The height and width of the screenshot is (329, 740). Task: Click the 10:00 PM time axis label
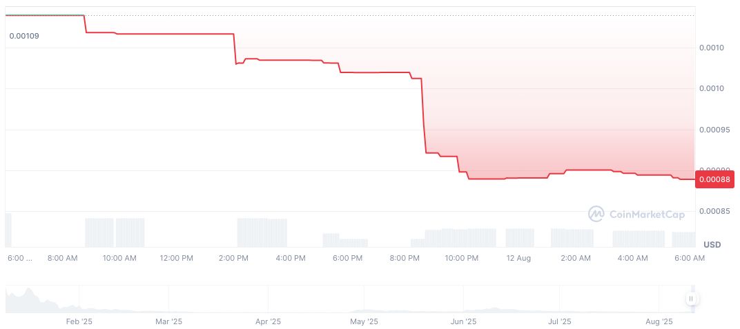click(x=461, y=259)
